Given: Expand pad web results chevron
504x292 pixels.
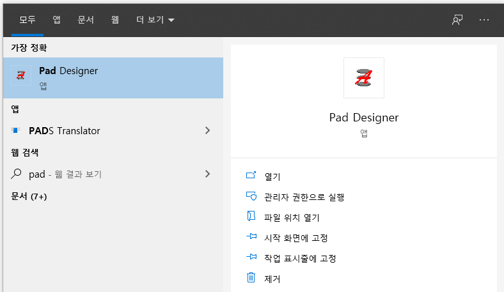Looking at the screenshot, I should tap(208, 174).
